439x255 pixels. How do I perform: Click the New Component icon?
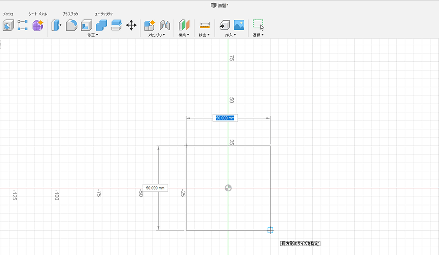149,25
